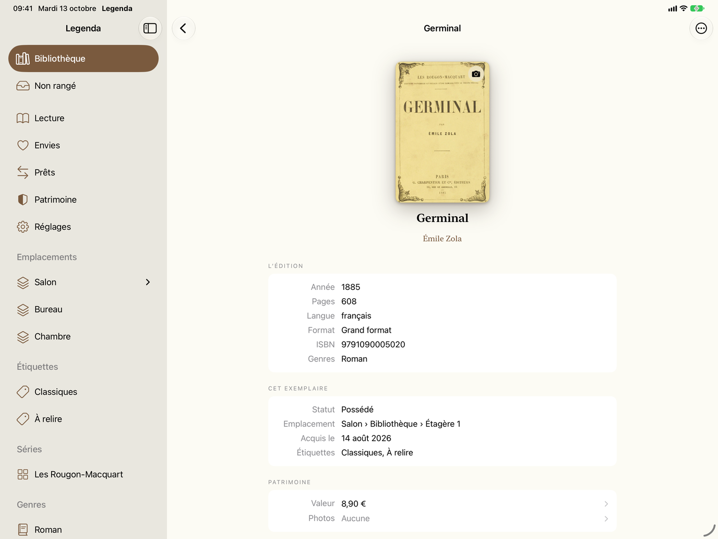
Task: Toggle the sidebar panel icon
Action: click(x=150, y=28)
